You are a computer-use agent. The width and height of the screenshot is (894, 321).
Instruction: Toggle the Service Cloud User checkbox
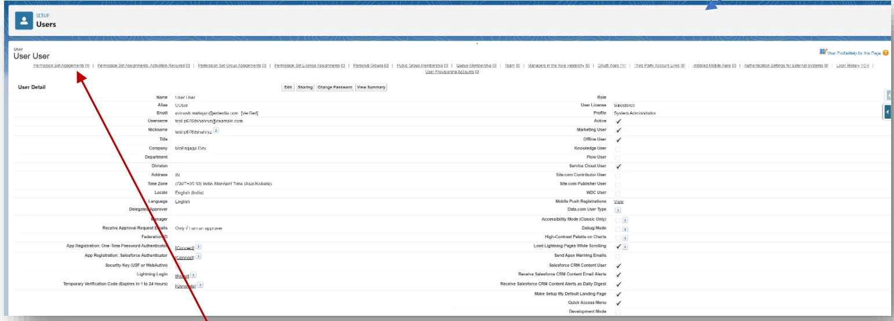(618, 166)
